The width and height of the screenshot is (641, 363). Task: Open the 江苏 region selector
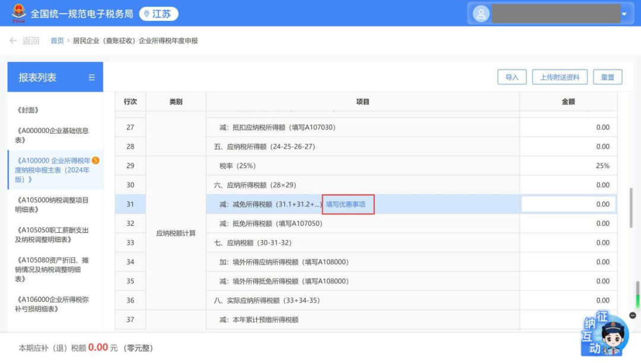click(158, 14)
